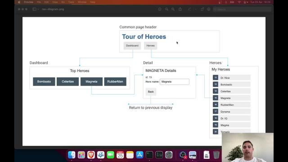Focus the Search field in Preview toolbar
This screenshot has width=288, height=162.
click(x=242, y=9)
